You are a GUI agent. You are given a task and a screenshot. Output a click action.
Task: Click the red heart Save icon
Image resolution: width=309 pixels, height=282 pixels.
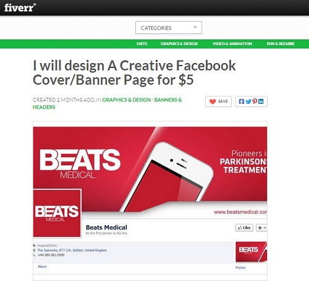(x=213, y=101)
